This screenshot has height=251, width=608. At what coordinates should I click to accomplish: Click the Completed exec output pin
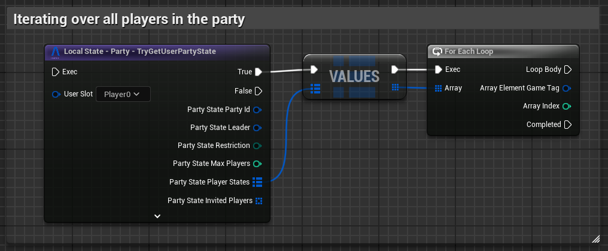point(567,125)
